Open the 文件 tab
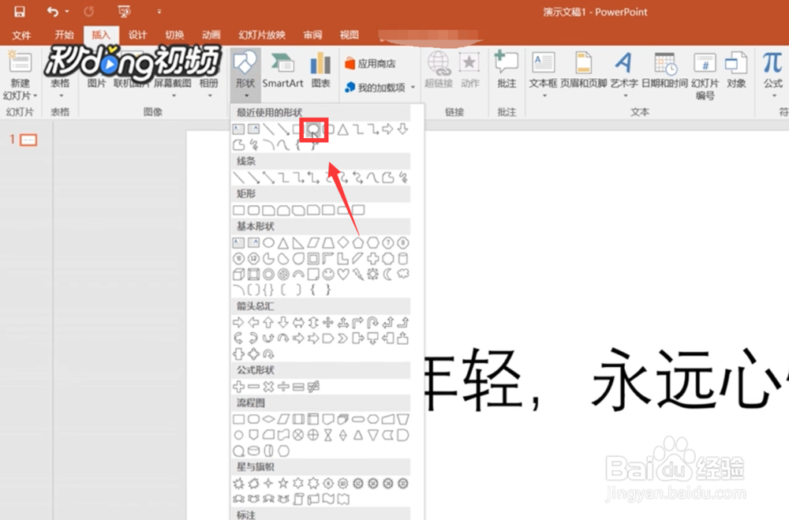This screenshot has height=520, width=789. (21, 35)
